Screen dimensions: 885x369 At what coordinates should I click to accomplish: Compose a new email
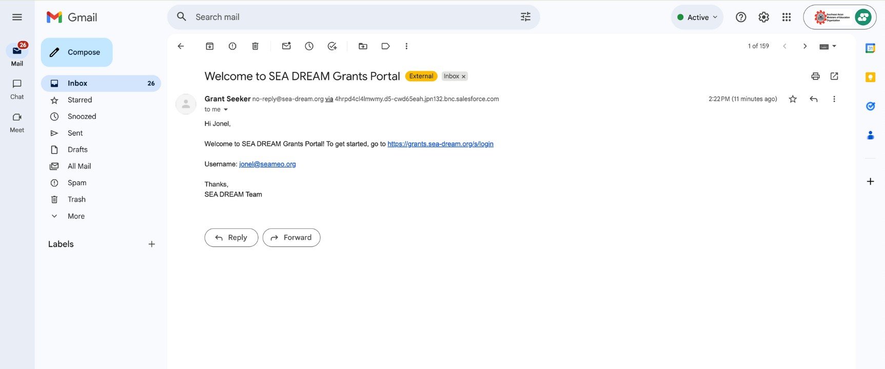[76, 52]
